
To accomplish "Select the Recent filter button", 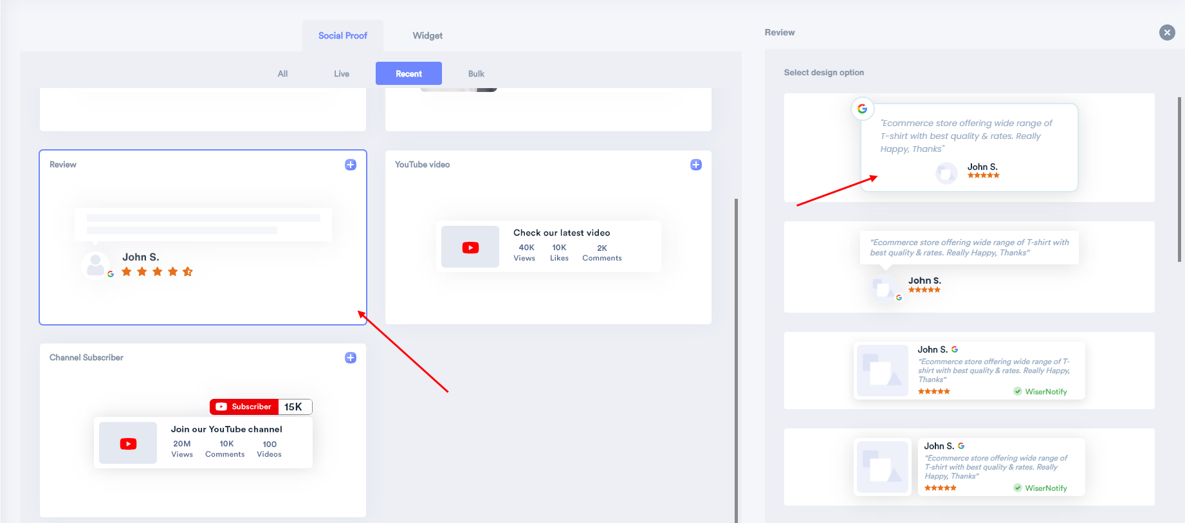I will pyautogui.click(x=409, y=73).
